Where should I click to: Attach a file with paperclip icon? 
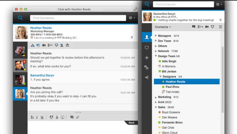coord(77,117)
